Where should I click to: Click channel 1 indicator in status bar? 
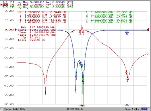click(1, 109)
